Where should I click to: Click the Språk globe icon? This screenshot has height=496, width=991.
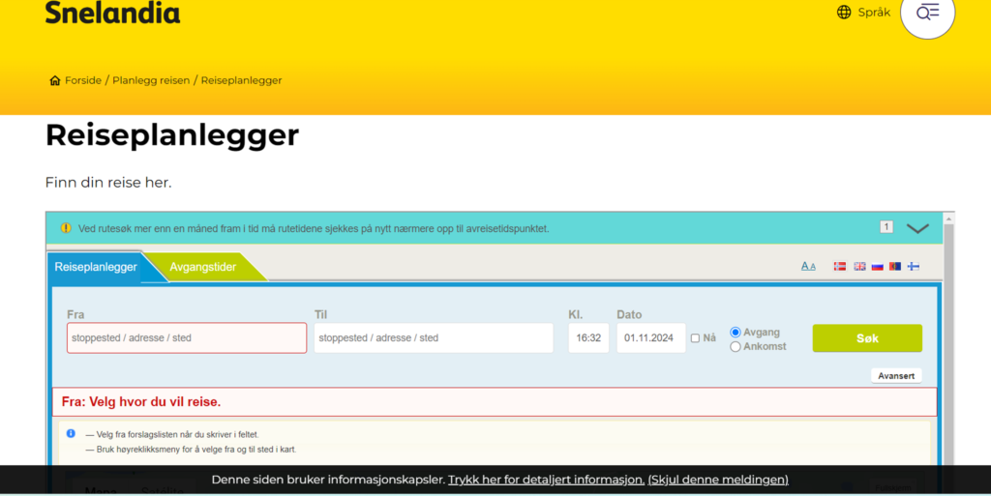844,13
